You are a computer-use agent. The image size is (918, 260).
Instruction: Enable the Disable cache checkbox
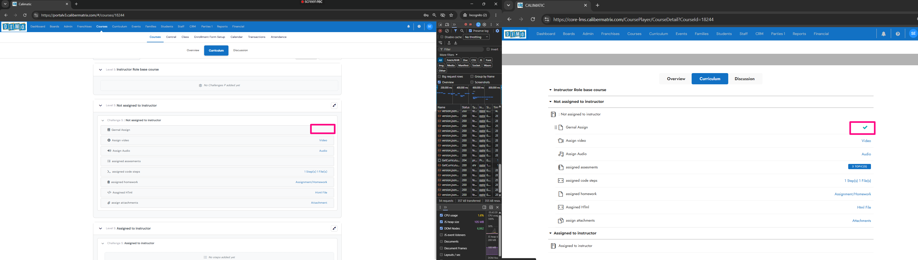coord(441,37)
